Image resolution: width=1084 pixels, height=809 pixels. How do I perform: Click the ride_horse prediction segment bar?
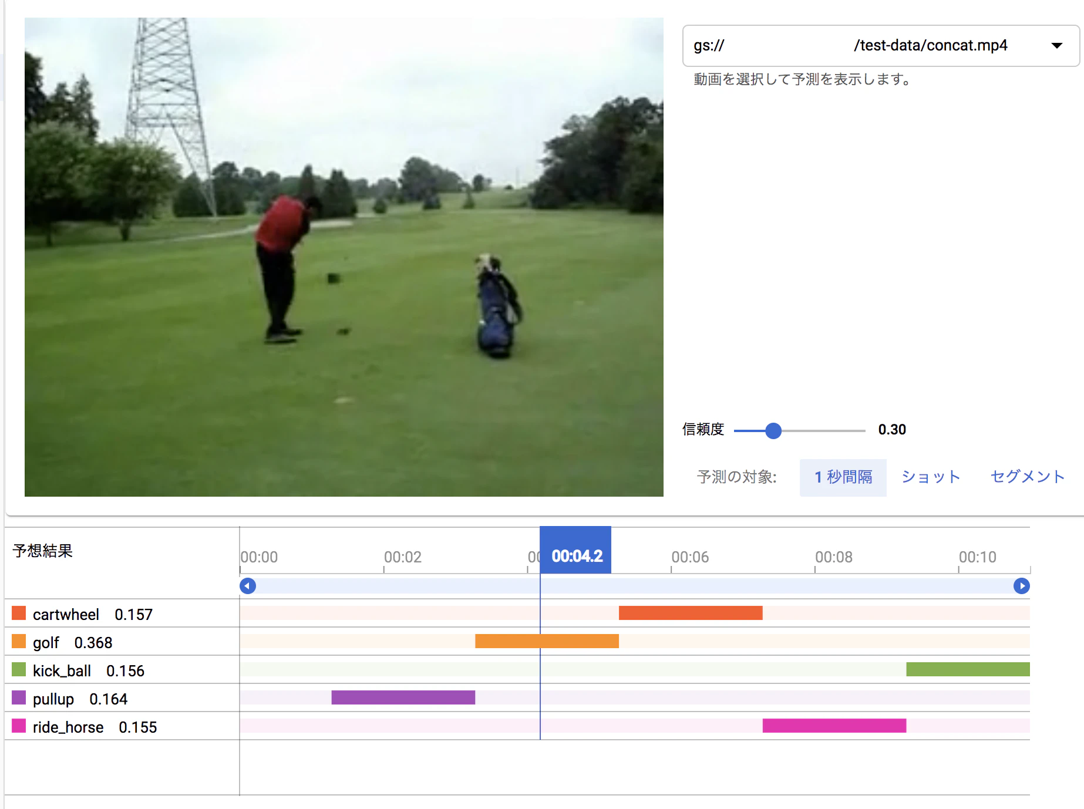point(834,726)
